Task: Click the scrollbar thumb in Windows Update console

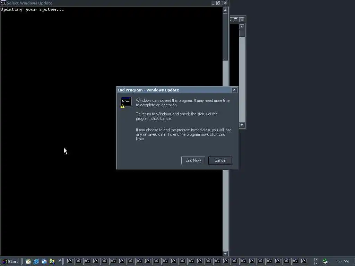Action: [225, 37]
